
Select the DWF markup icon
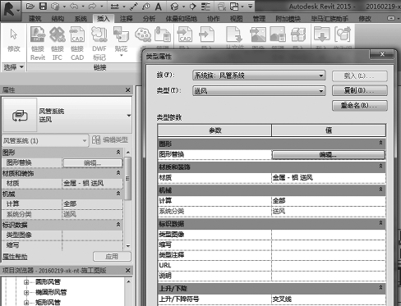pos(99,34)
